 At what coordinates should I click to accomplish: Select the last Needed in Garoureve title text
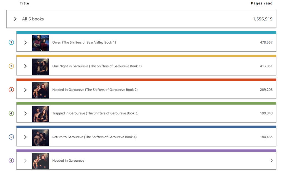tap(68, 161)
